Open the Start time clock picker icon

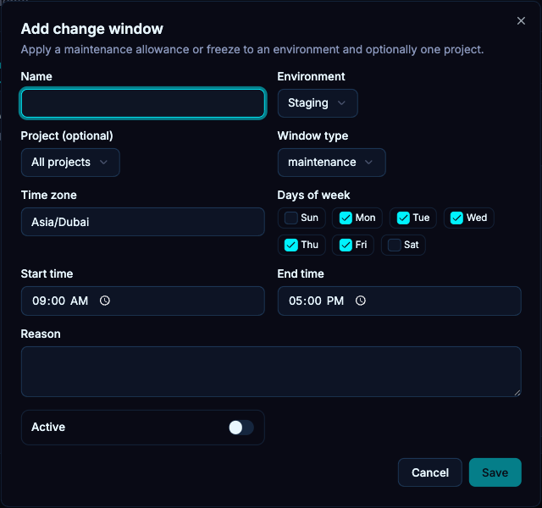click(x=105, y=301)
